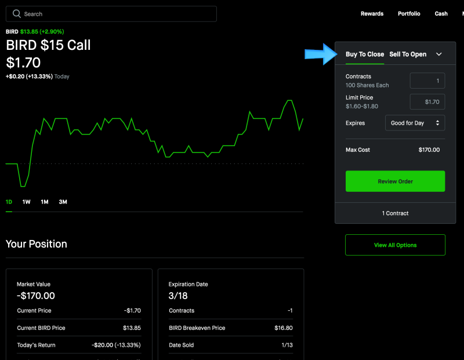Click Today's Return -$20.00 value

click(116, 345)
